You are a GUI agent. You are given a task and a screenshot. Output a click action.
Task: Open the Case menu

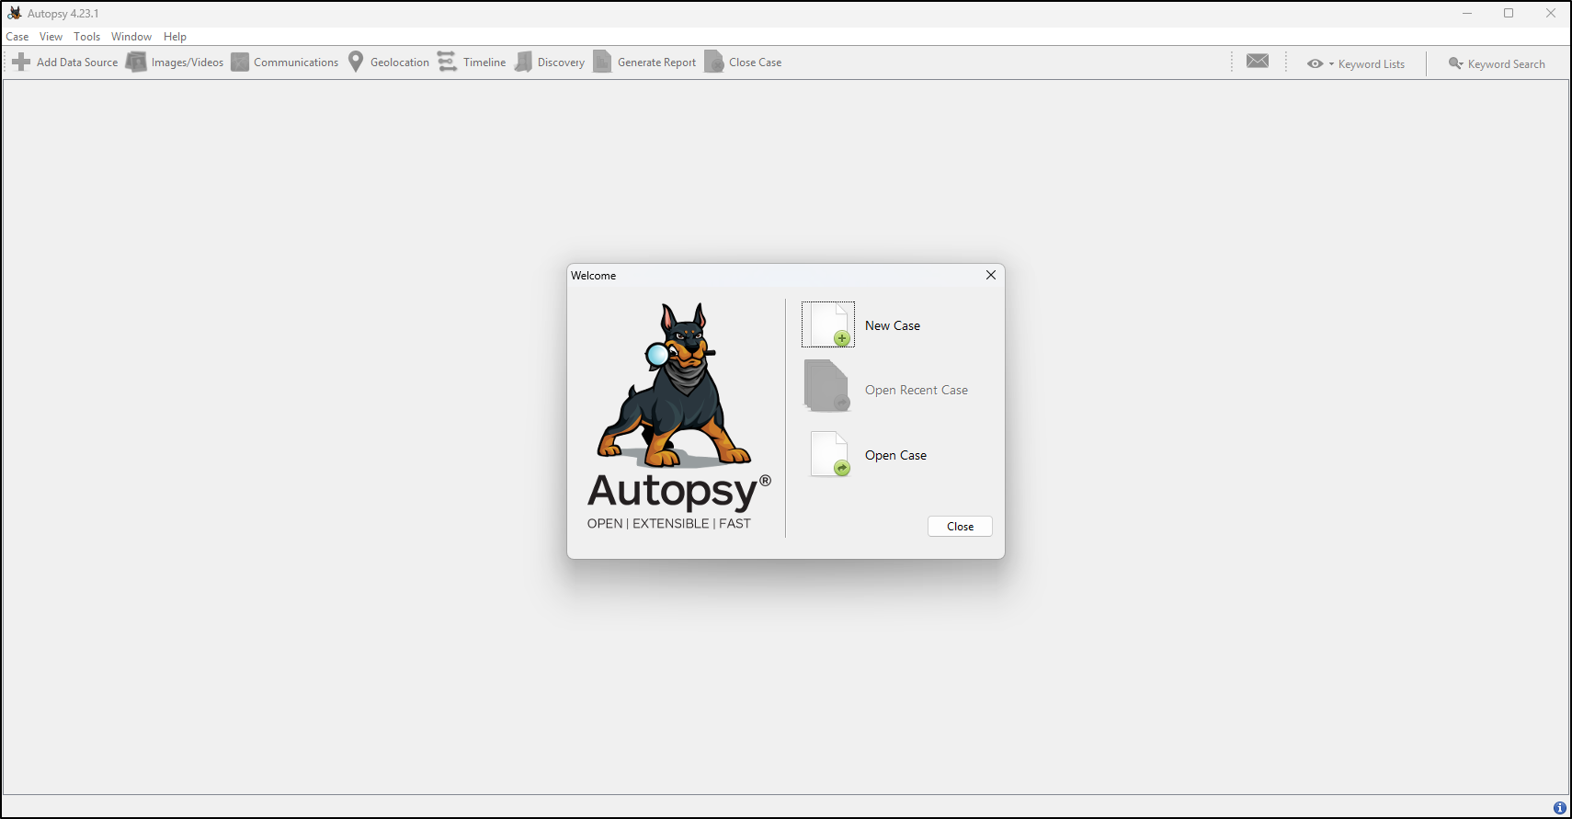coord(17,37)
